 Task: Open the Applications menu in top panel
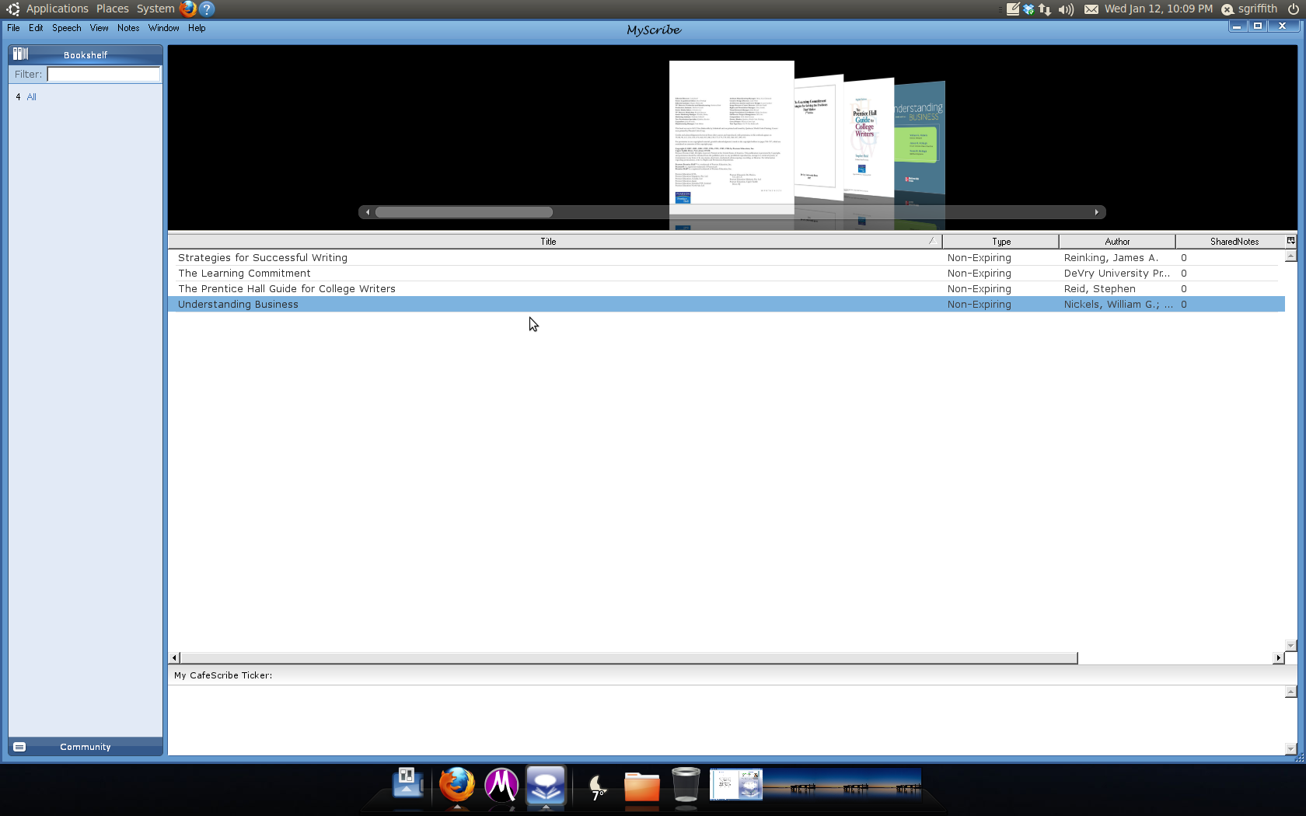click(x=57, y=9)
